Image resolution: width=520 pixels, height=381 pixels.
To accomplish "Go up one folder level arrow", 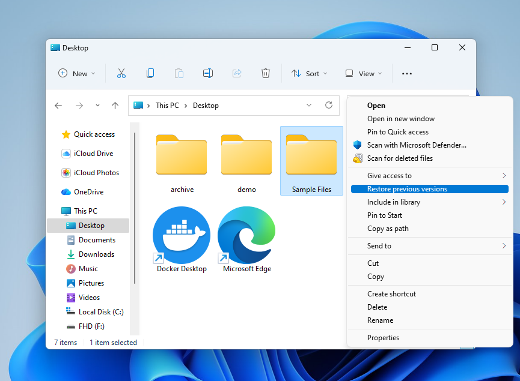I will (115, 106).
